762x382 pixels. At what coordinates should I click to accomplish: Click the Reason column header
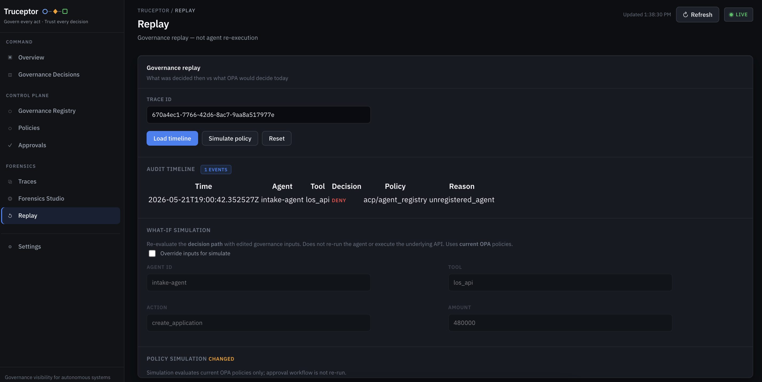pyautogui.click(x=462, y=186)
